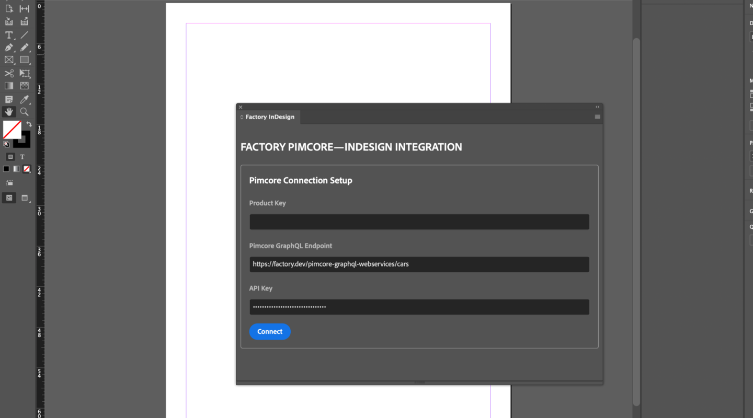Click the Product Key input field
This screenshot has width=753, height=418.
point(419,222)
